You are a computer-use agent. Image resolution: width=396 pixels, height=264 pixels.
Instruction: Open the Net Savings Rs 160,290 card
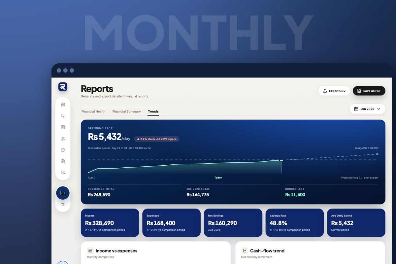233,223
